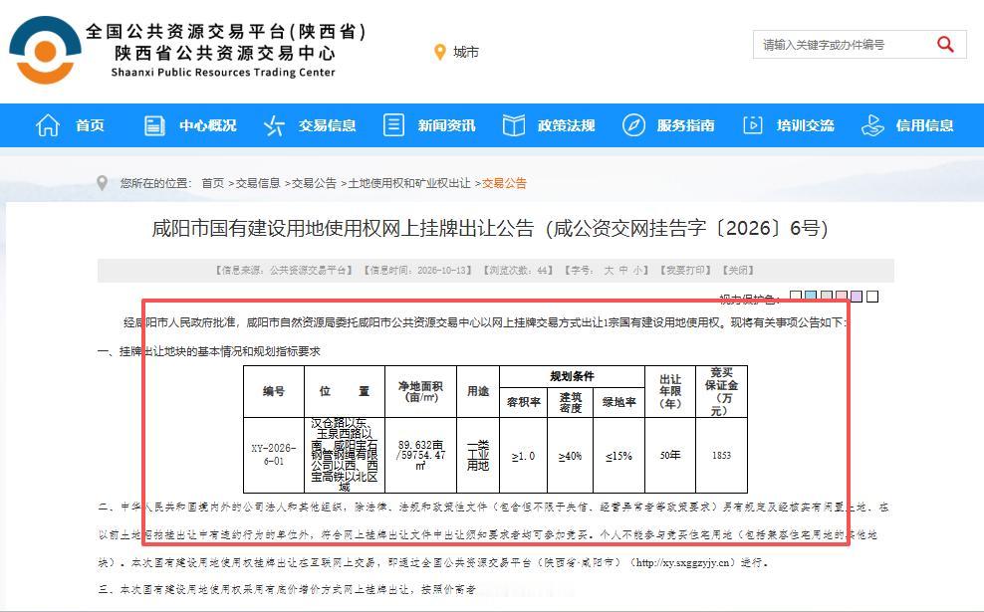984x612 pixels.
Task: Open the 培训交流 navigation menu item
Action: click(805, 125)
